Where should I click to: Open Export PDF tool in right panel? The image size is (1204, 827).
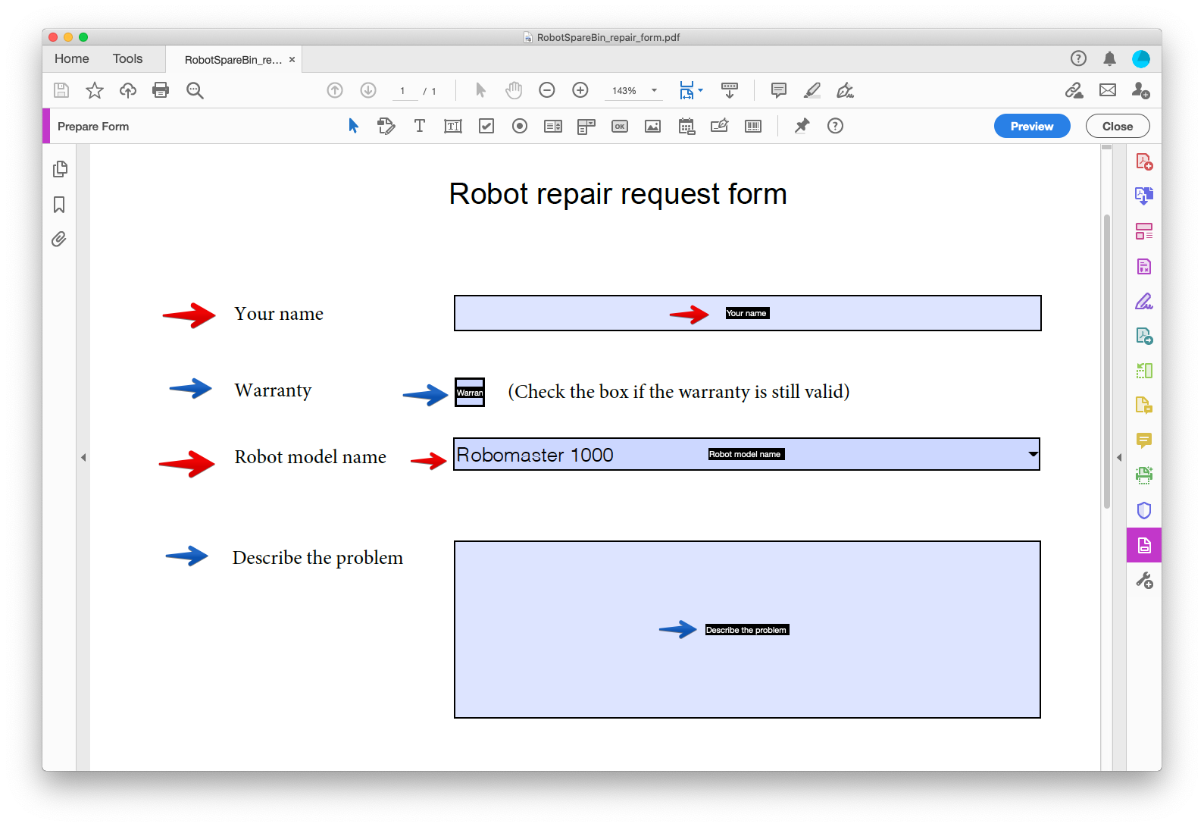1144,196
